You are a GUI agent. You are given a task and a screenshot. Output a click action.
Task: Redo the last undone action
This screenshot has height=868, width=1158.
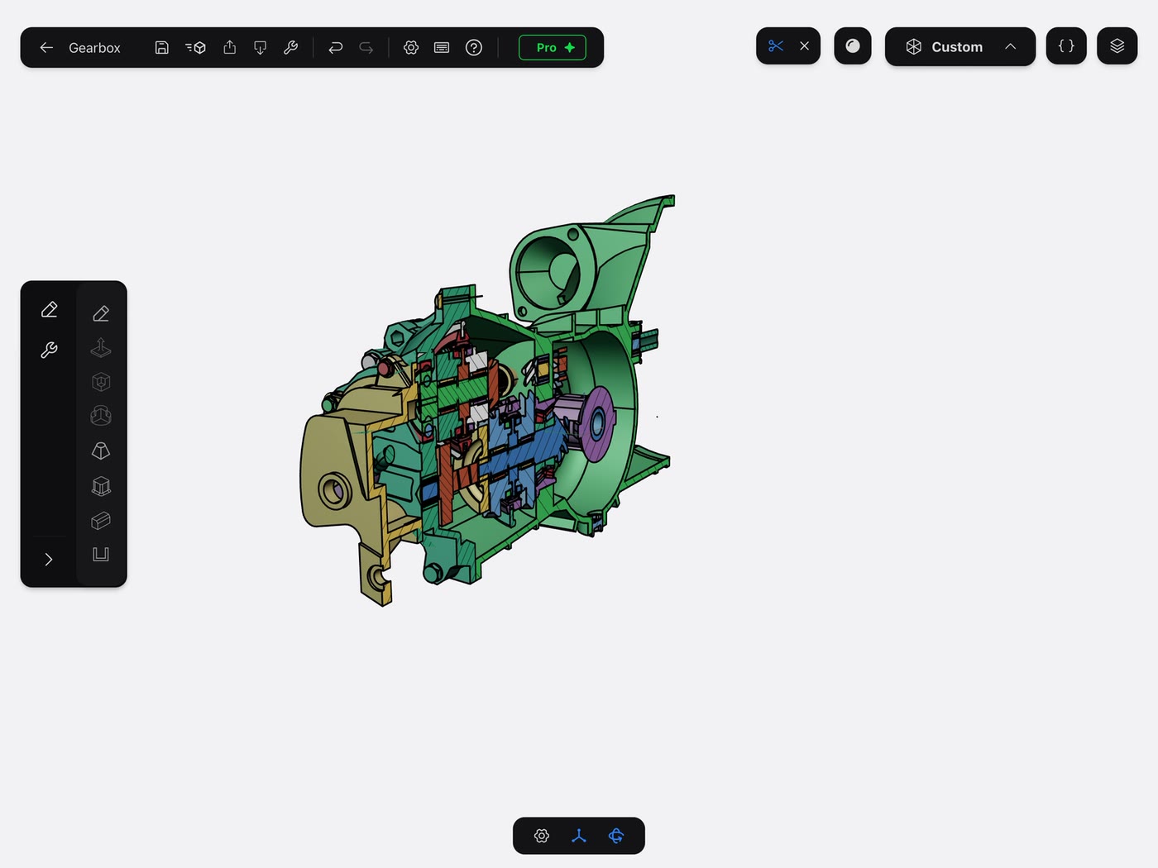click(x=366, y=48)
